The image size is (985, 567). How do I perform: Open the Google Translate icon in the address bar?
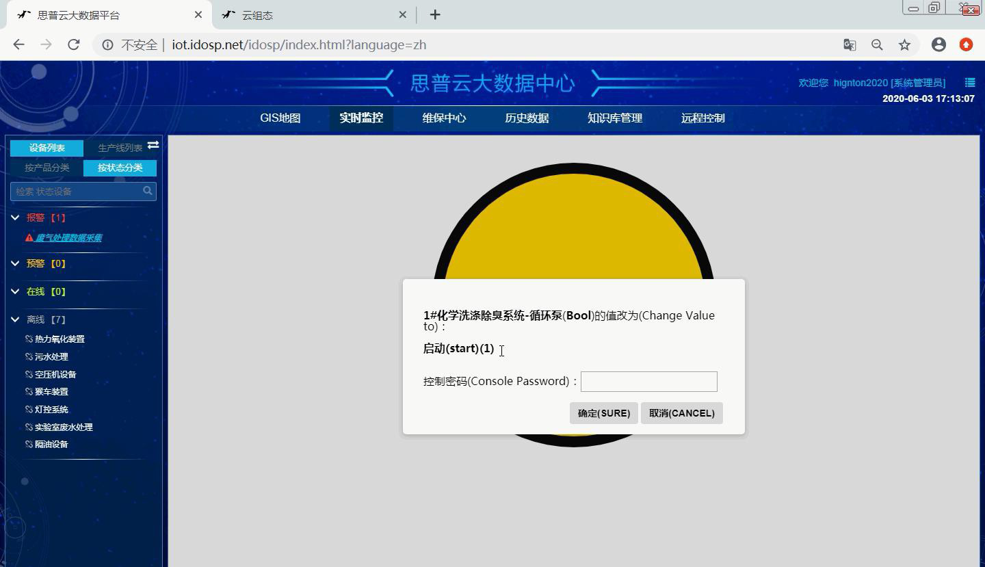pos(849,44)
